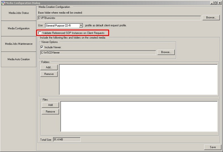This screenshot has width=223, height=152.
Task: Click the C:\PTBurnJobs base folder field
Action: [x=119, y=18]
